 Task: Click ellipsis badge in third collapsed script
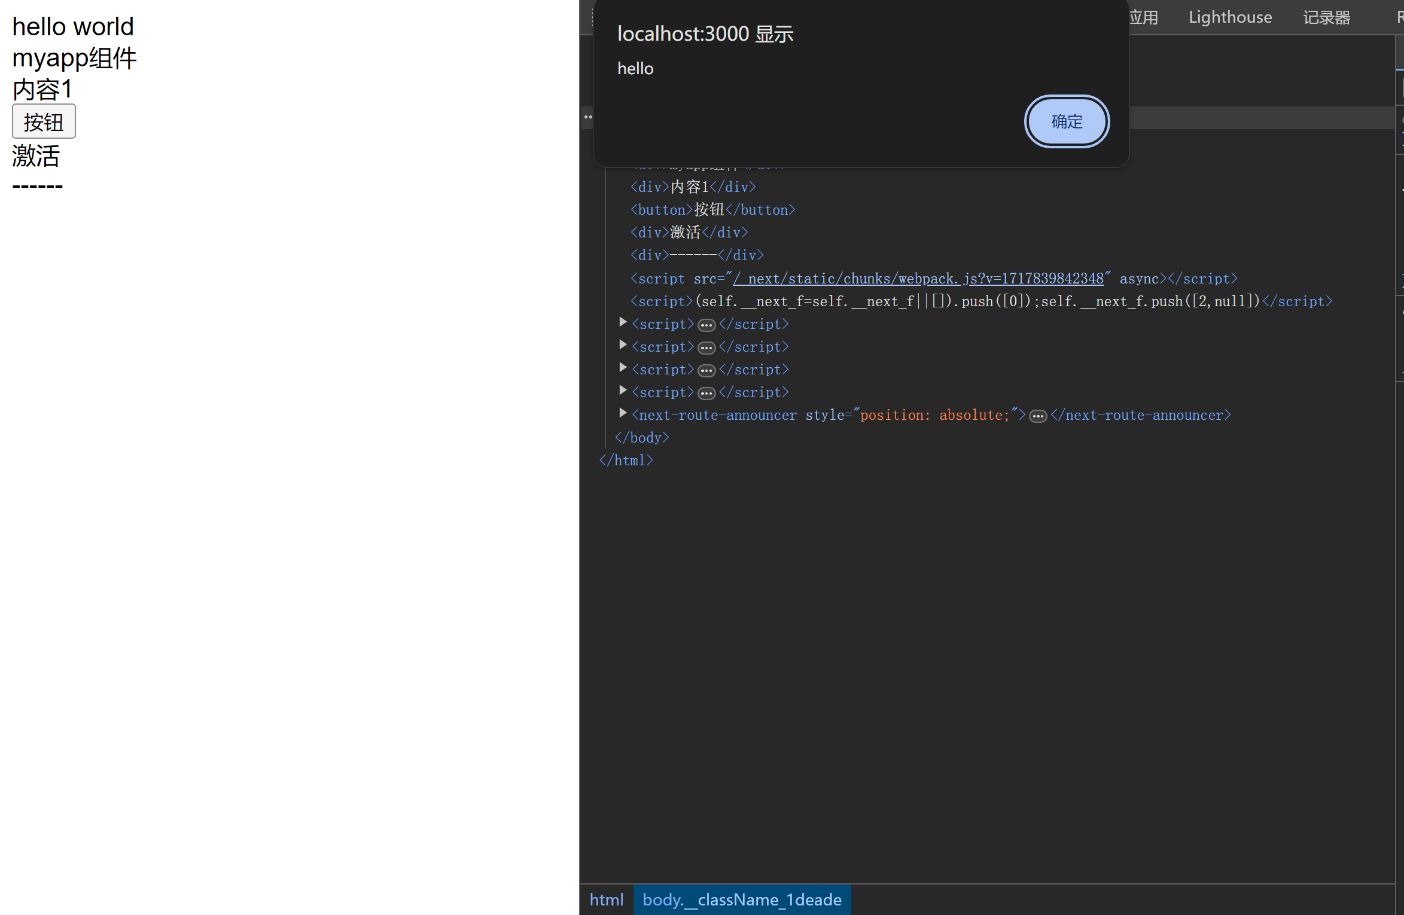[x=706, y=371]
